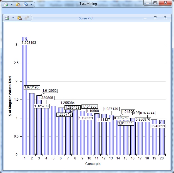Click the 3.208193 data label

click(x=29, y=43)
